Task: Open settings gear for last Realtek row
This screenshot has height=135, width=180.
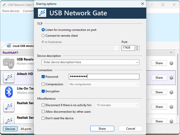Action: tap(171, 121)
